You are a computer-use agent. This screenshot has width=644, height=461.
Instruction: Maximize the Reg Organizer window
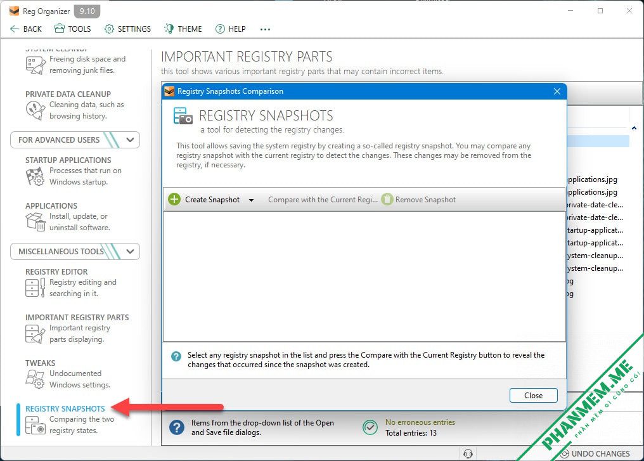point(600,11)
